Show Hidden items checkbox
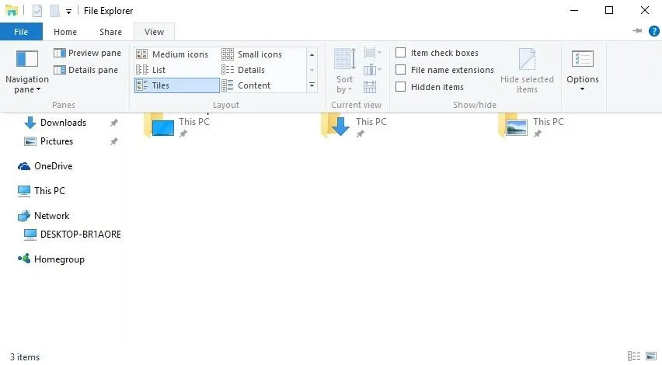This screenshot has height=365, width=662. click(430, 87)
